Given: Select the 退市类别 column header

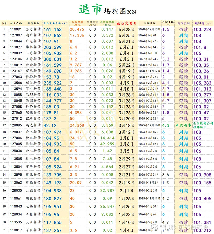Looking at the screenshot, I should pos(184,23).
